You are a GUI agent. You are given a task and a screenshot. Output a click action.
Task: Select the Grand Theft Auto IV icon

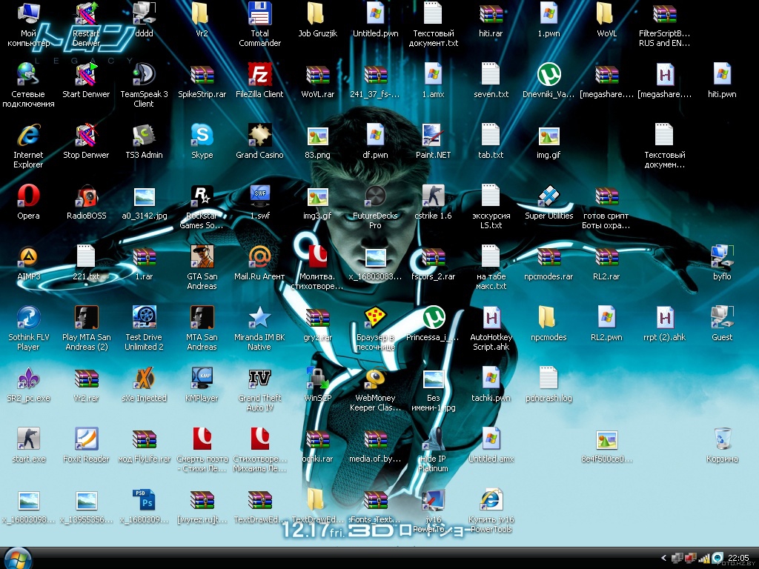point(259,378)
